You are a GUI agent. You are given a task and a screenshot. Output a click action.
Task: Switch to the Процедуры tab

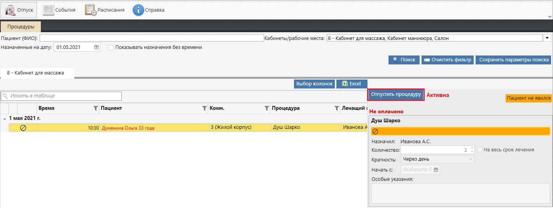pyautogui.click(x=21, y=27)
